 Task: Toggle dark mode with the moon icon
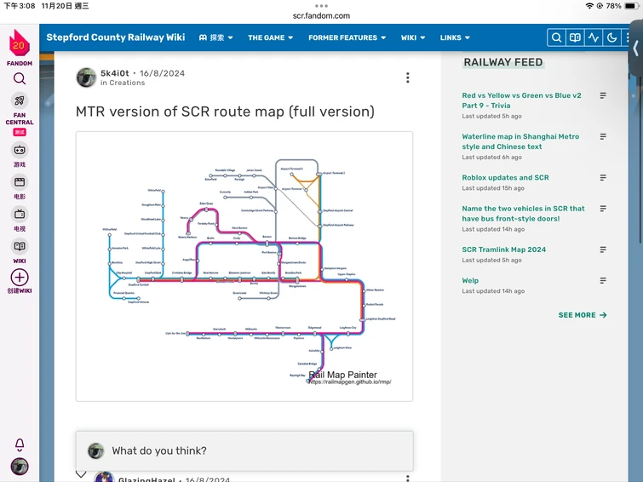coord(611,37)
